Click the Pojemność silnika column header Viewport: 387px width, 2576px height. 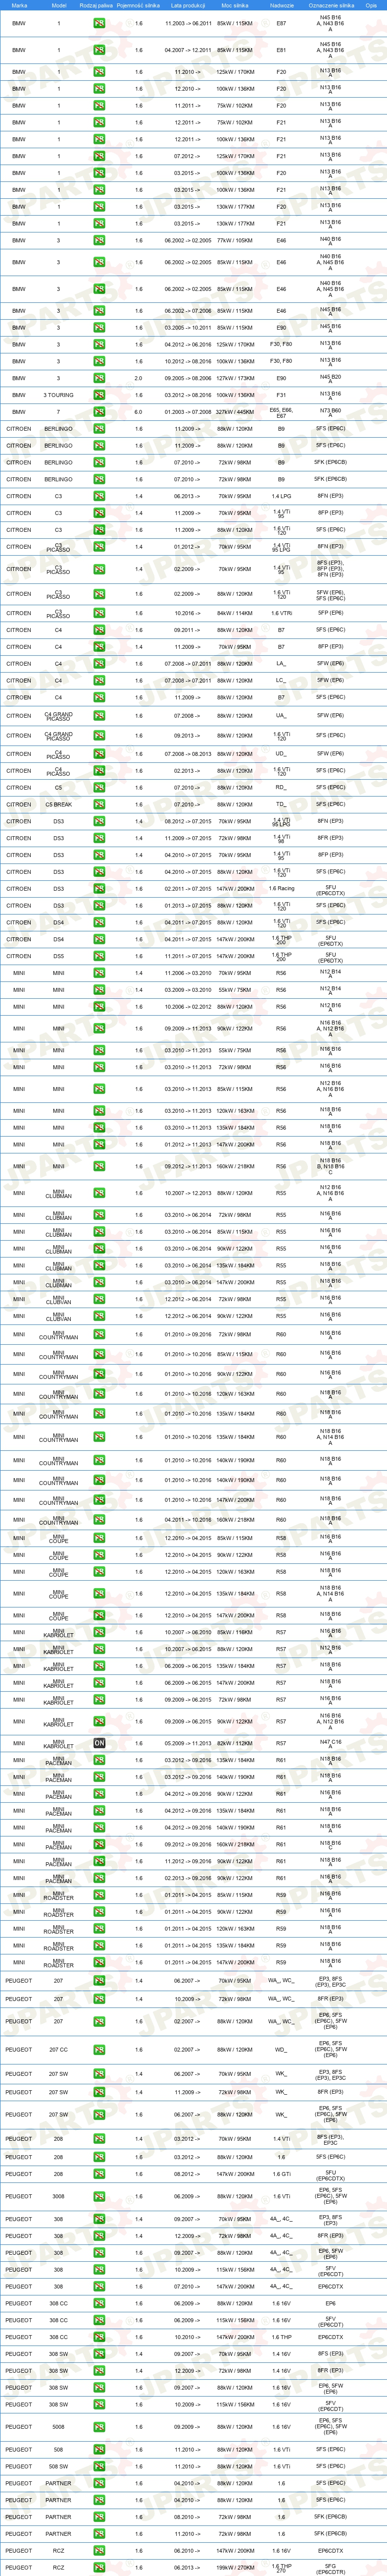[138, 5]
